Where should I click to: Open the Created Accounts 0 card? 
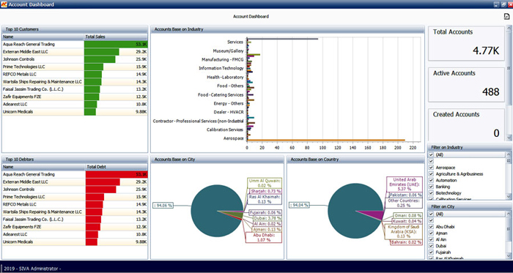click(466, 125)
